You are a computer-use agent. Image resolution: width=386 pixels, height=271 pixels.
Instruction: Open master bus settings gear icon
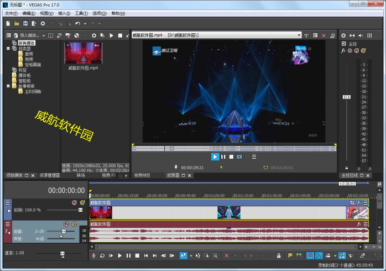[343, 35]
